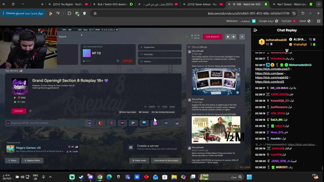The image size is (324, 182).
Task: Open Supporters server list
Action: pyautogui.click(x=160, y=47)
